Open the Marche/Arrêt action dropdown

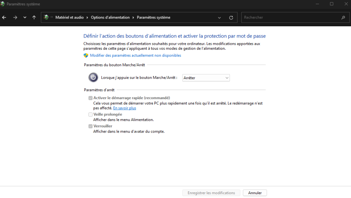(206, 78)
